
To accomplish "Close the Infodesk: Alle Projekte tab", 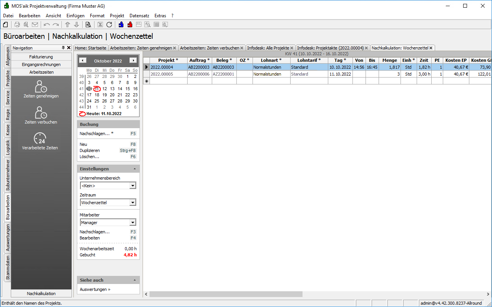I will pos(292,48).
